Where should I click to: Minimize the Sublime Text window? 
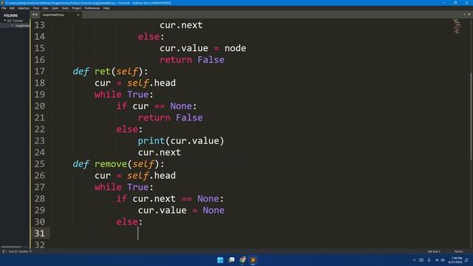click(x=444, y=3)
